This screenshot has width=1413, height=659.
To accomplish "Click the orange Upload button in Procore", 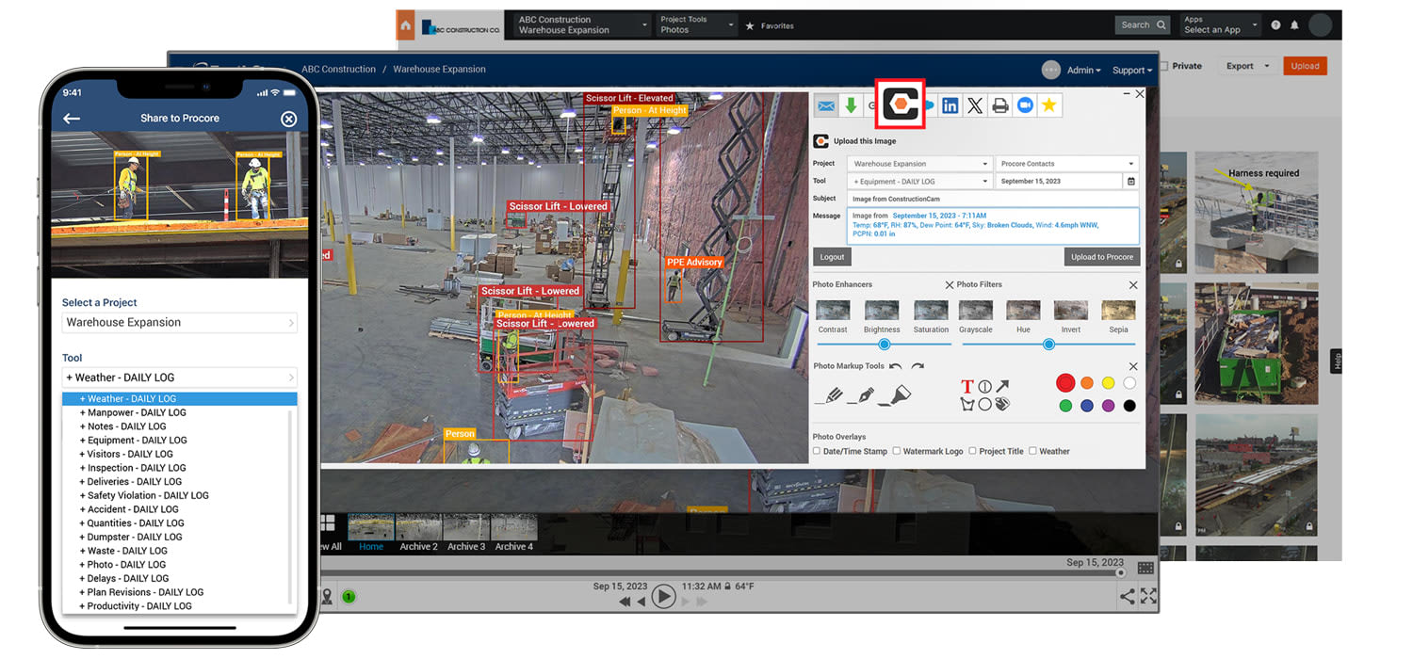I will [x=1305, y=66].
